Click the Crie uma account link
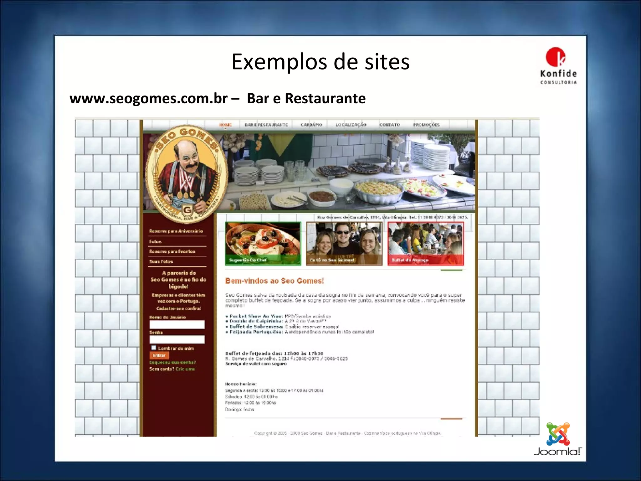 click(185, 369)
